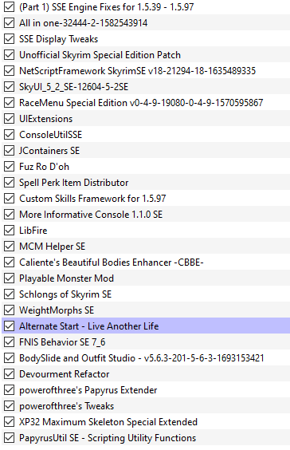
Task: Toggle PapyrusUtil SE Scripting Utility Functions checkbox
Action: click(x=10, y=438)
